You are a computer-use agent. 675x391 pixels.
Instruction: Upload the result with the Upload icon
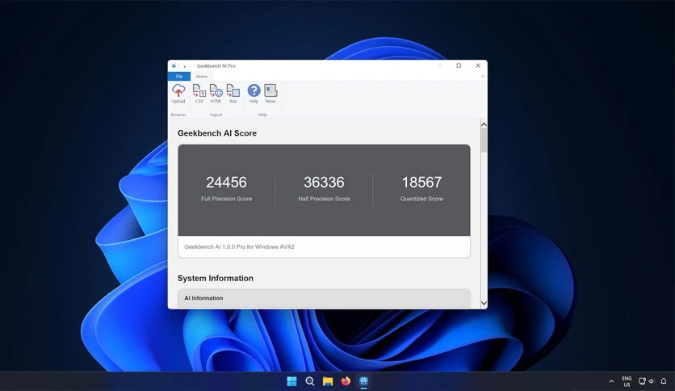(178, 94)
